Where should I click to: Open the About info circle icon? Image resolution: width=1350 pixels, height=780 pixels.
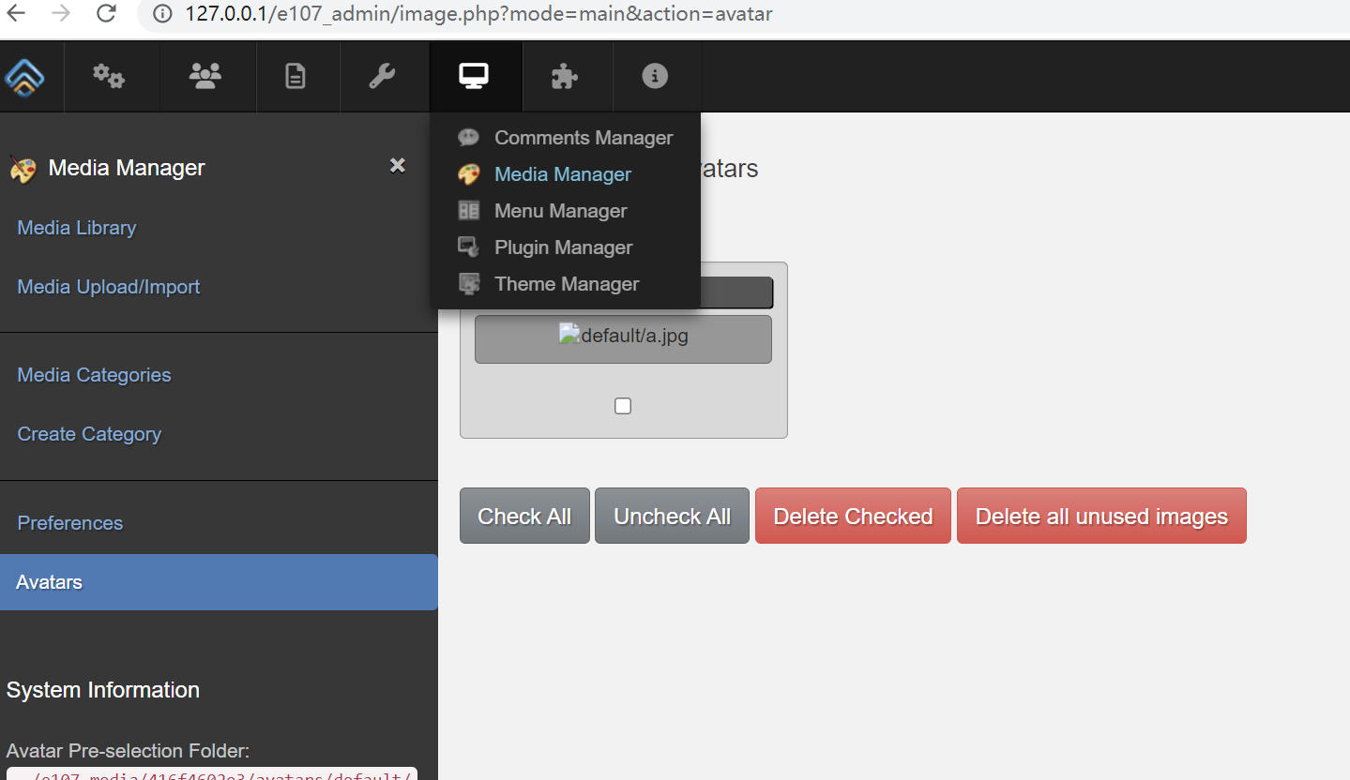click(655, 77)
